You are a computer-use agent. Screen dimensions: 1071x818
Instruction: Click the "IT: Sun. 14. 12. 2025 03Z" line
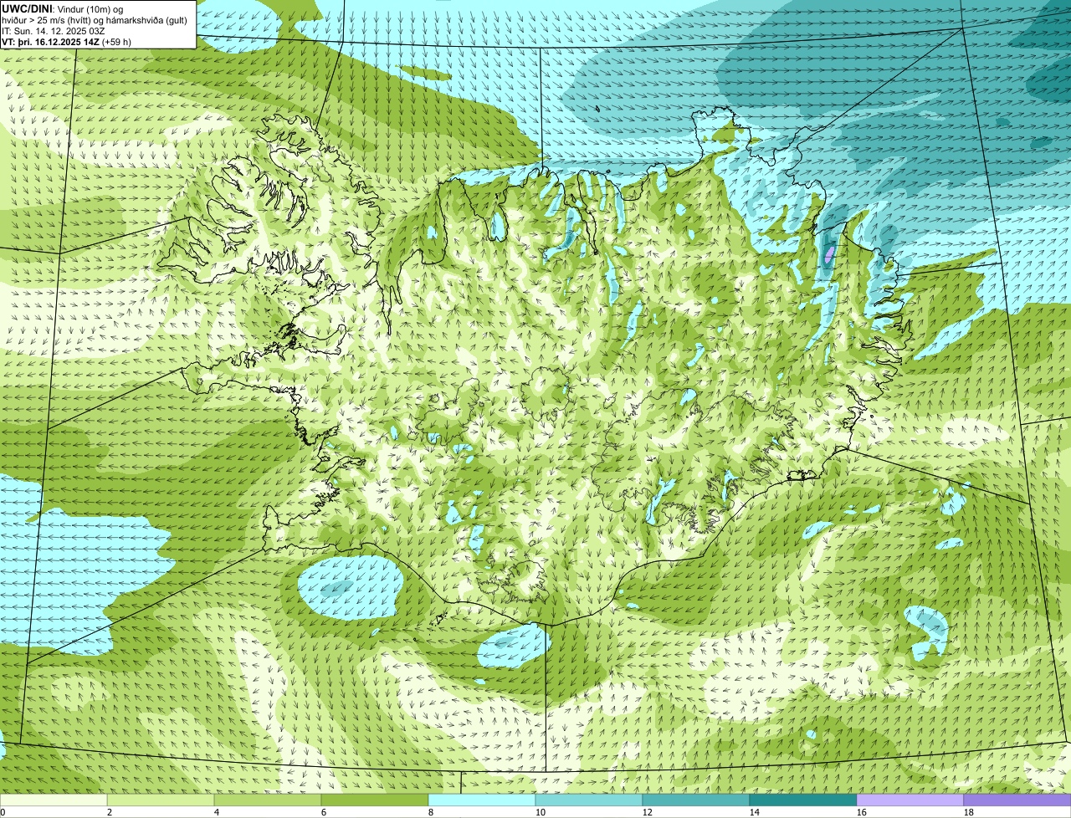[x=54, y=30]
